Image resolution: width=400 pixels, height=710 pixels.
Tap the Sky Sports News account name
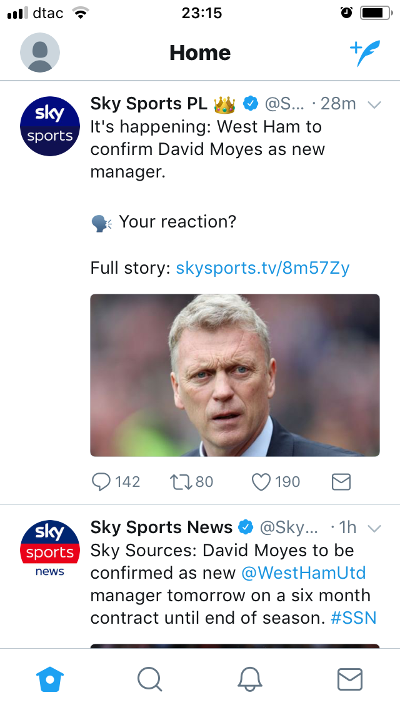pyautogui.click(x=161, y=527)
